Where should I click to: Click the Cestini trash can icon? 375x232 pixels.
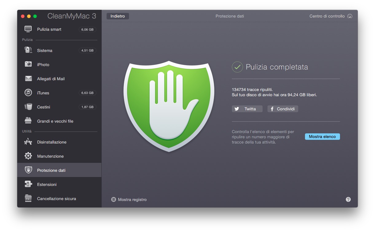click(28, 107)
